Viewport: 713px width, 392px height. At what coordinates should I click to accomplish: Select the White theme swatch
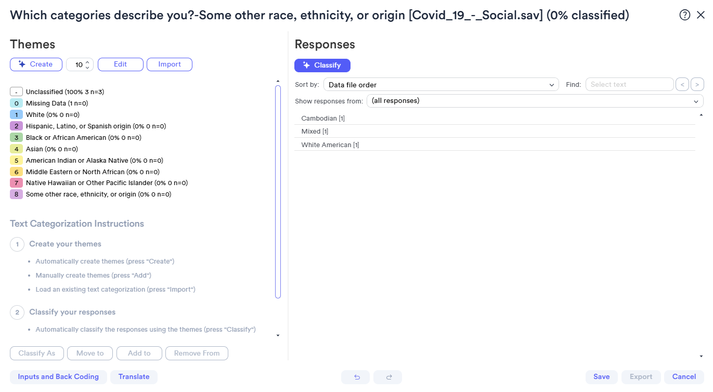coord(16,115)
